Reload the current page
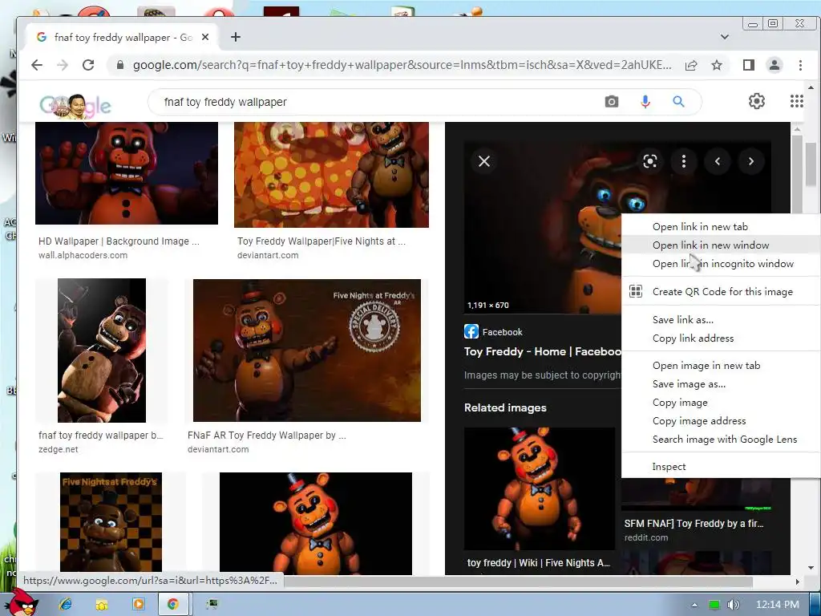Screen dimensions: 821x616 click(x=88, y=65)
